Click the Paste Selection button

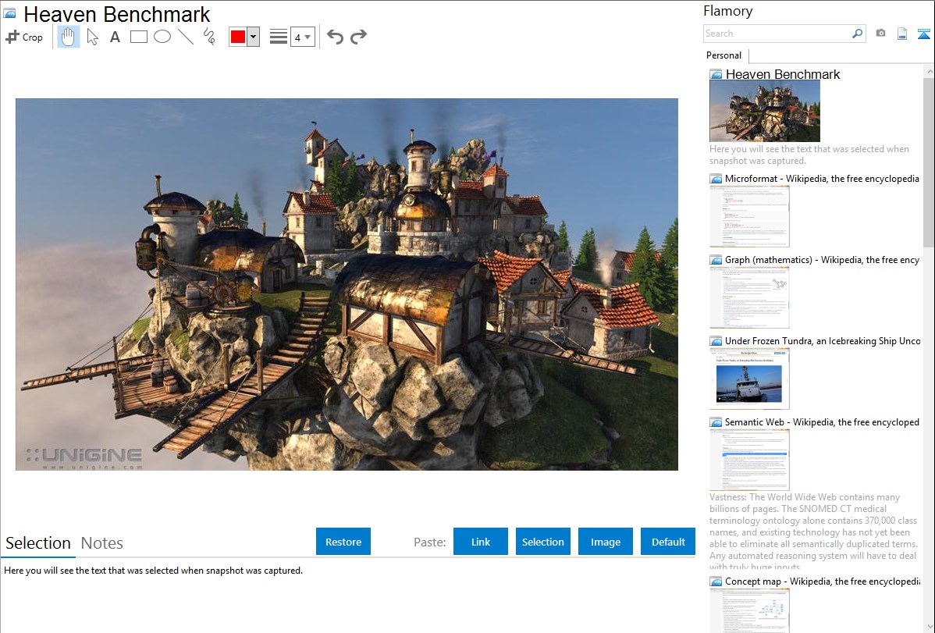click(542, 542)
